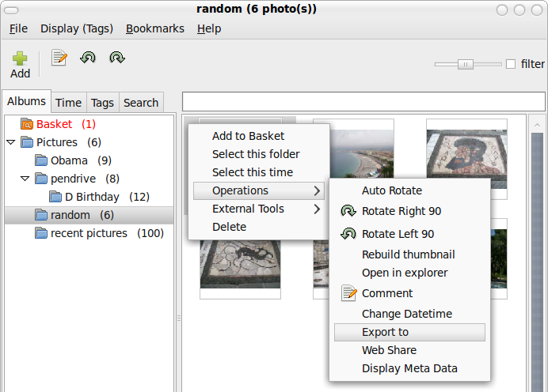Switch to the Tags tab

pyautogui.click(x=102, y=102)
